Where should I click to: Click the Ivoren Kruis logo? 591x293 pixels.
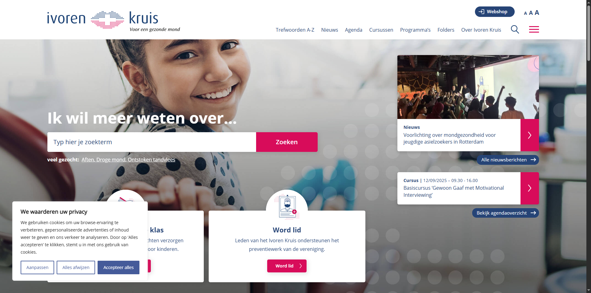(114, 21)
